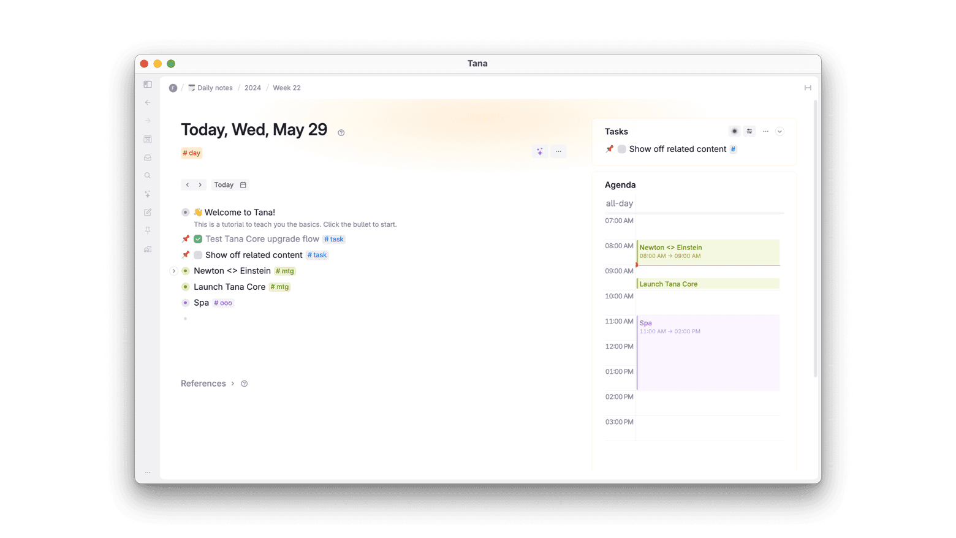Screen dimensions: 956x538
Task: Check Show off related content in notes
Action: coord(198,255)
